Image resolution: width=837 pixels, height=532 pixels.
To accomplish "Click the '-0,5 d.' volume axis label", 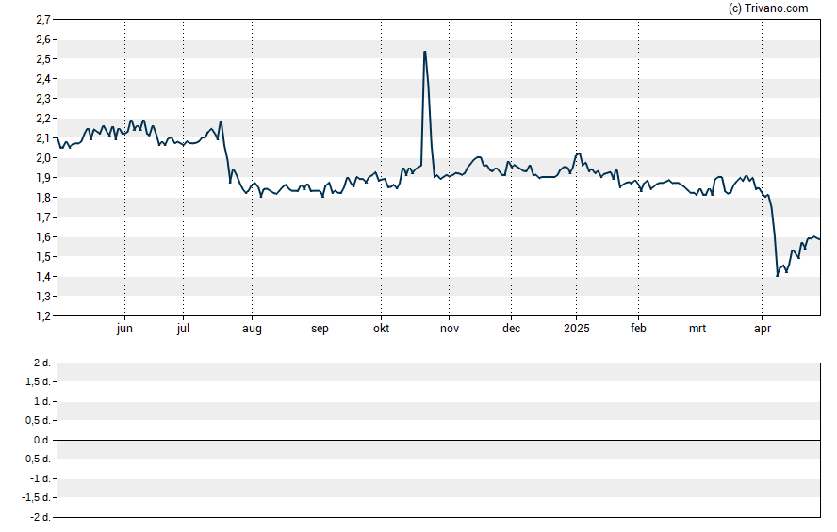I will [x=37, y=459].
